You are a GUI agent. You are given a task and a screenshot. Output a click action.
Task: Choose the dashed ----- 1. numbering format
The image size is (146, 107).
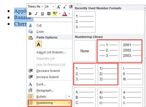108,51
